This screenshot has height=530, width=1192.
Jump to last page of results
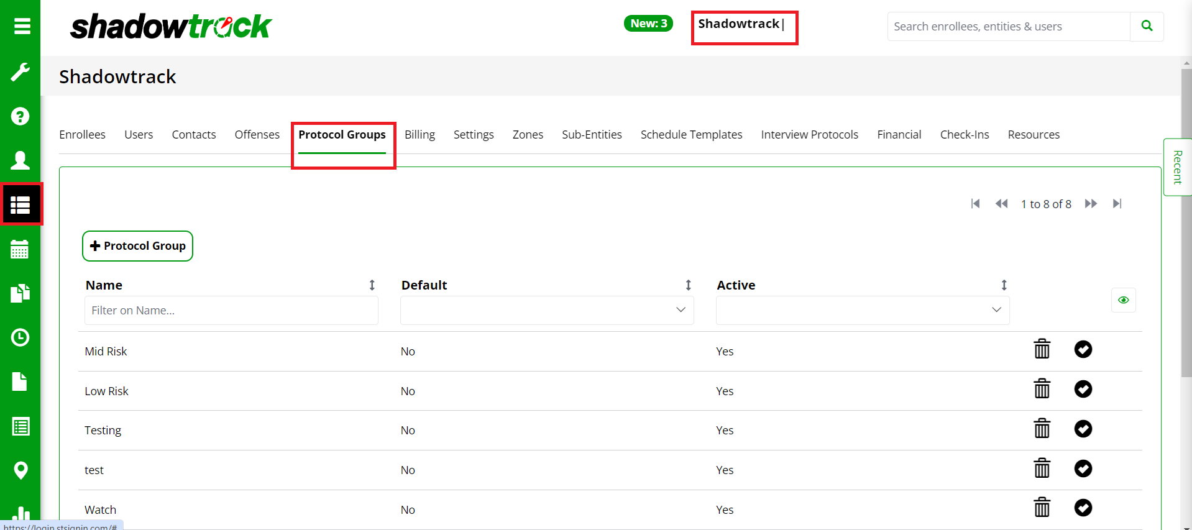[1117, 204]
